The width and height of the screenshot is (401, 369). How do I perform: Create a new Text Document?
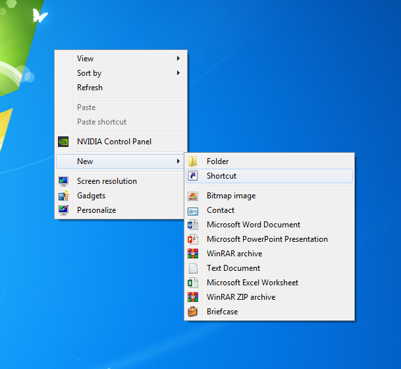(269, 268)
